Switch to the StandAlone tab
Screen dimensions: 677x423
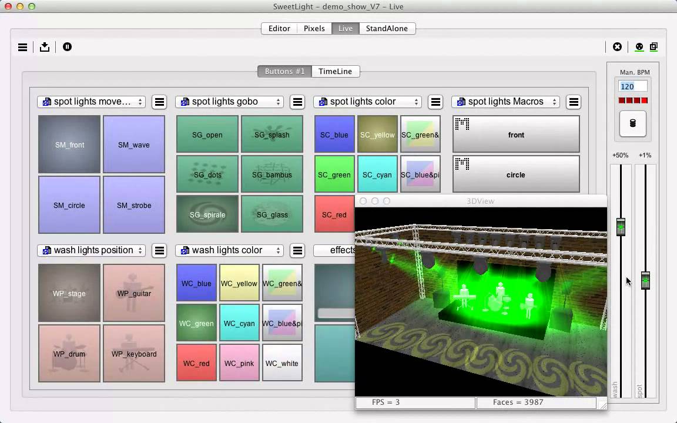387,28
